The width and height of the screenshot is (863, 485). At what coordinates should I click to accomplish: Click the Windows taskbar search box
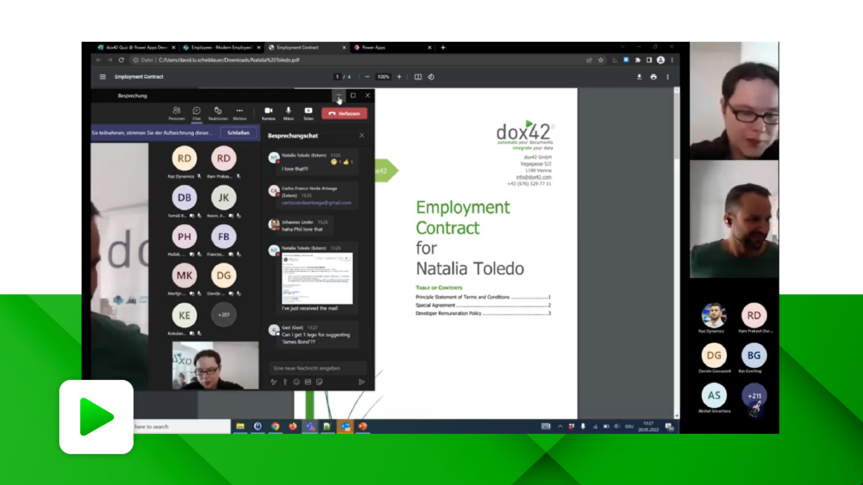(x=181, y=426)
